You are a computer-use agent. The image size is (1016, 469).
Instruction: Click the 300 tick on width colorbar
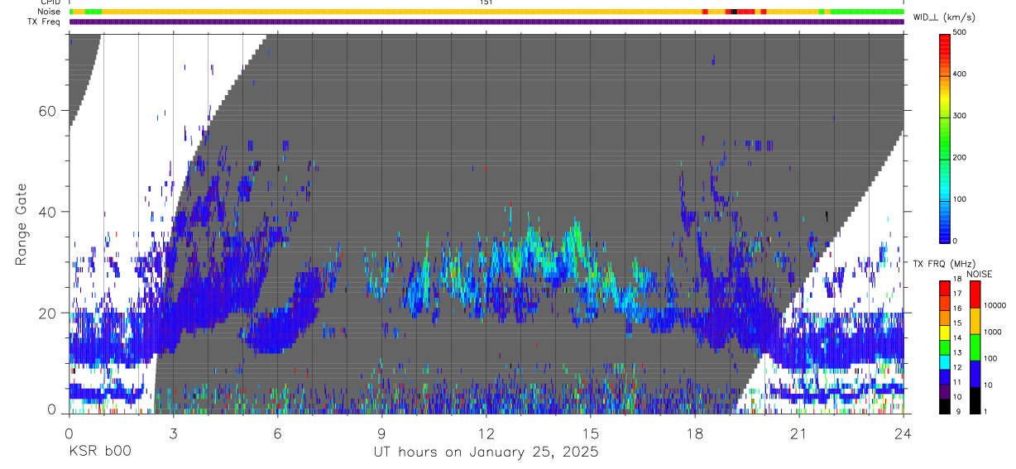click(960, 116)
